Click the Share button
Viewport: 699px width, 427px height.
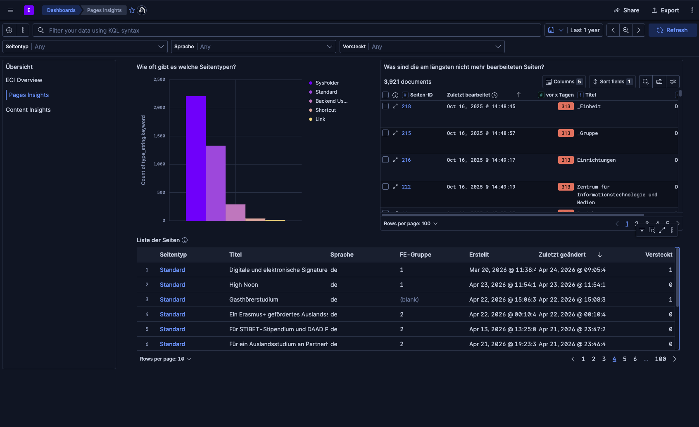626,10
